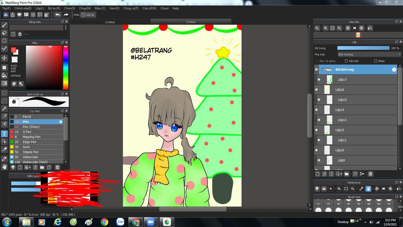The width and height of the screenshot is (403, 227).
Task: Select the Lasso tool
Action: tap(4, 100)
